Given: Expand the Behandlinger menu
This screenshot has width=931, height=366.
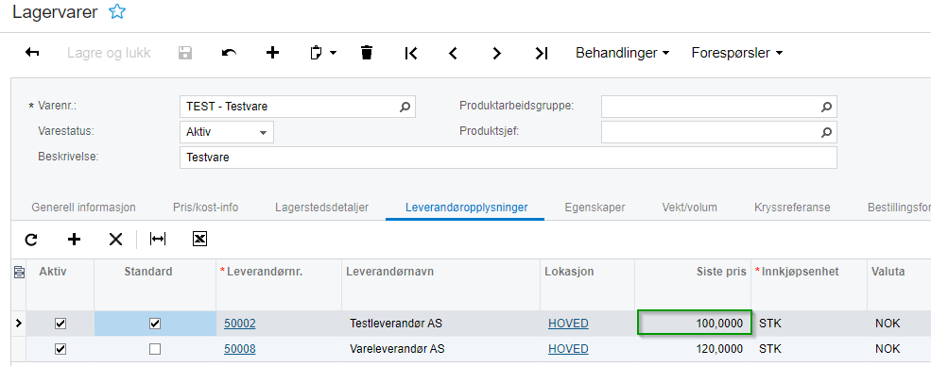Looking at the screenshot, I should pyautogui.click(x=622, y=53).
